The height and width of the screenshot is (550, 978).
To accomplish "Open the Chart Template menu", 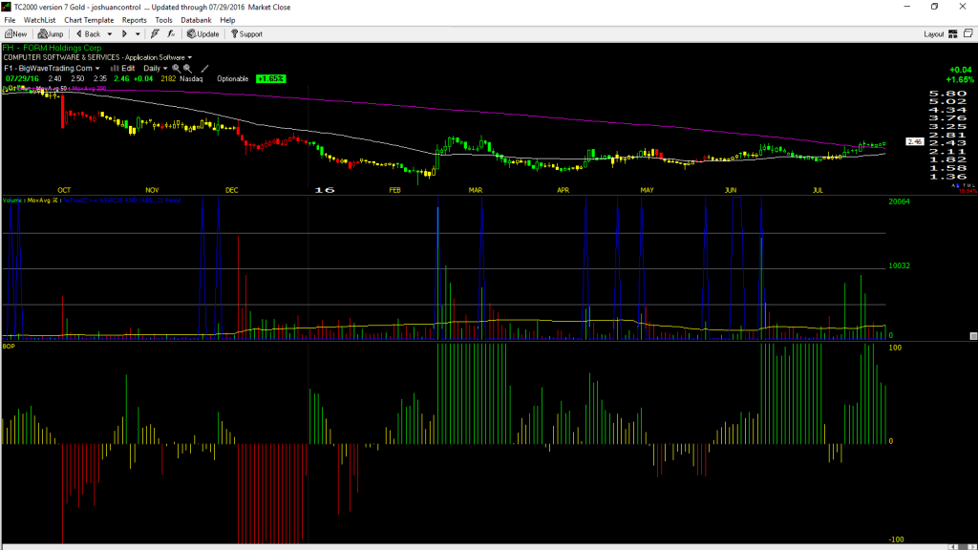I will (x=89, y=20).
